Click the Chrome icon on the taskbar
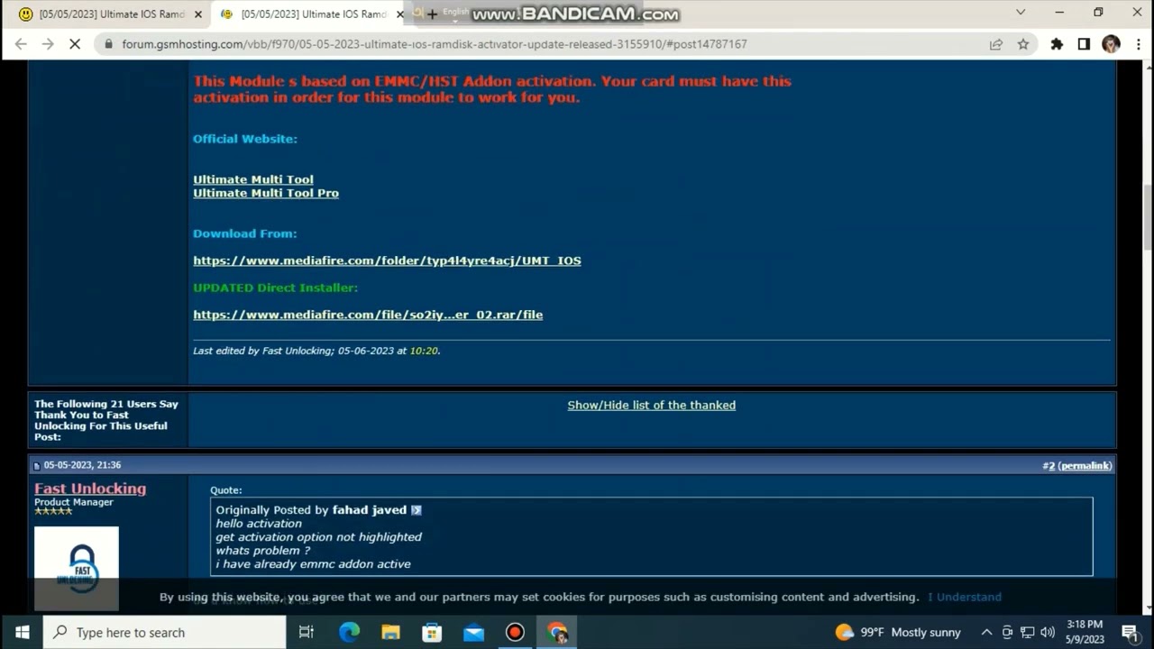 click(x=557, y=632)
